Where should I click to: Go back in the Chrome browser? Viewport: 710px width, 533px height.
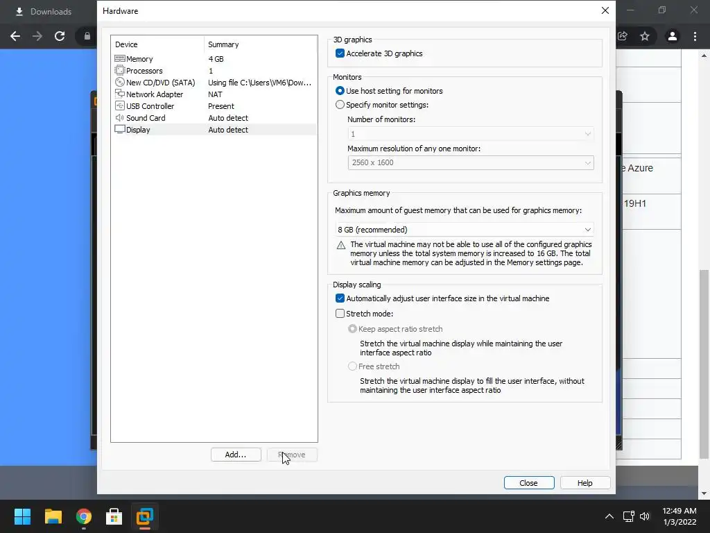click(x=15, y=36)
